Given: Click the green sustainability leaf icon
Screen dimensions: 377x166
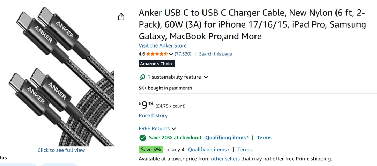Looking at the screenshot, I should coord(142,77).
